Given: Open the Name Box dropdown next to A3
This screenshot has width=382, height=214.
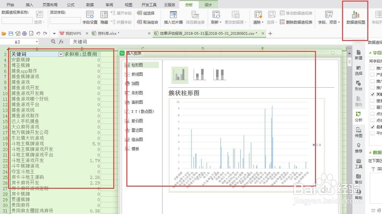Looking at the screenshot, I should point(37,42).
